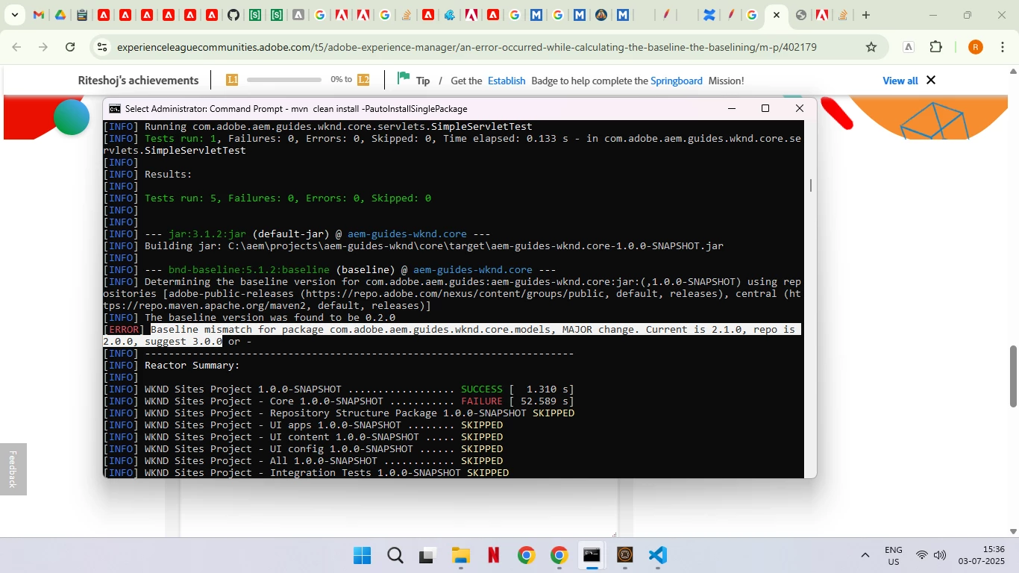The image size is (1019, 573).
Task: Click the bnd-baseline:5.1.2:baseline text
Action: coord(249,270)
